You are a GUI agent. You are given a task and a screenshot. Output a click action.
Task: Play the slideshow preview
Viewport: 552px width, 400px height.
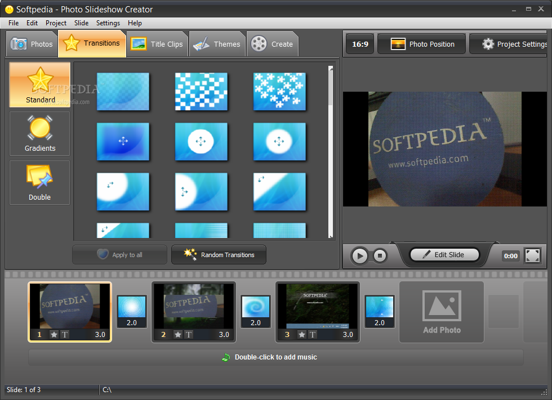click(x=360, y=255)
